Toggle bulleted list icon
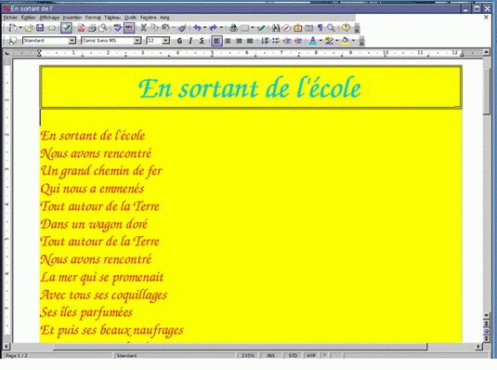 (x=276, y=41)
